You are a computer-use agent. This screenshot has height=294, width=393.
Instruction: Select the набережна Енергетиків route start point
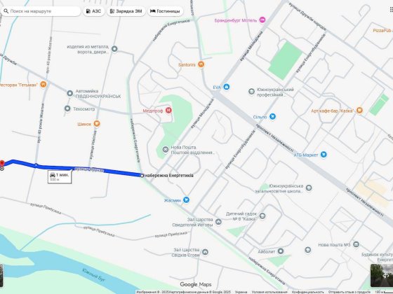[142, 176]
